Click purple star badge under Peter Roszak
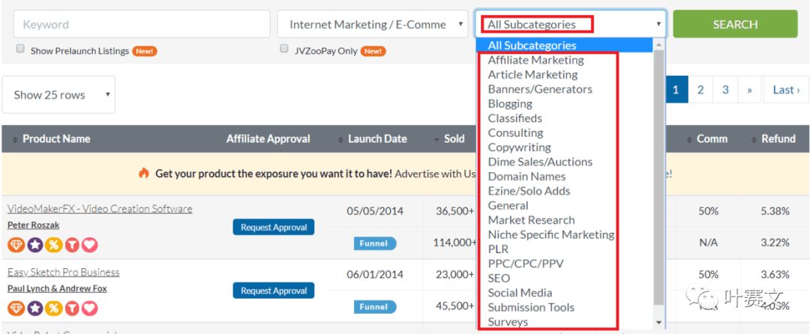The height and width of the screenshot is (334, 810). pyautogui.click(x=34, y=245)
